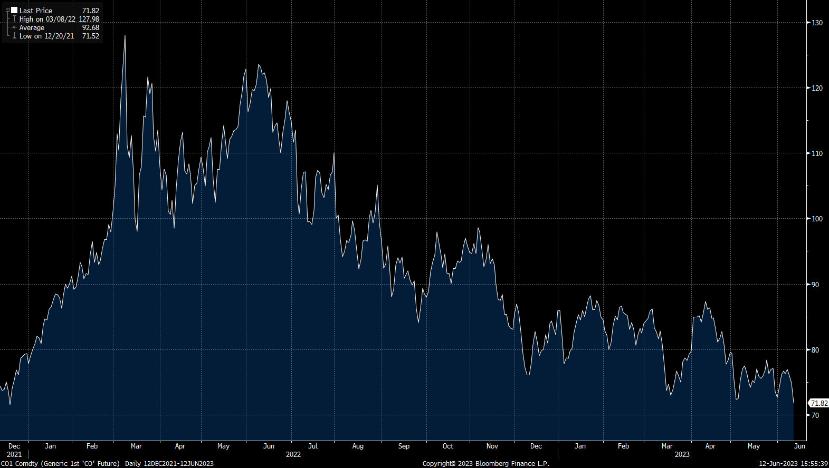
Task: Click the CO1 Comdty security description text
Action: 60,463
